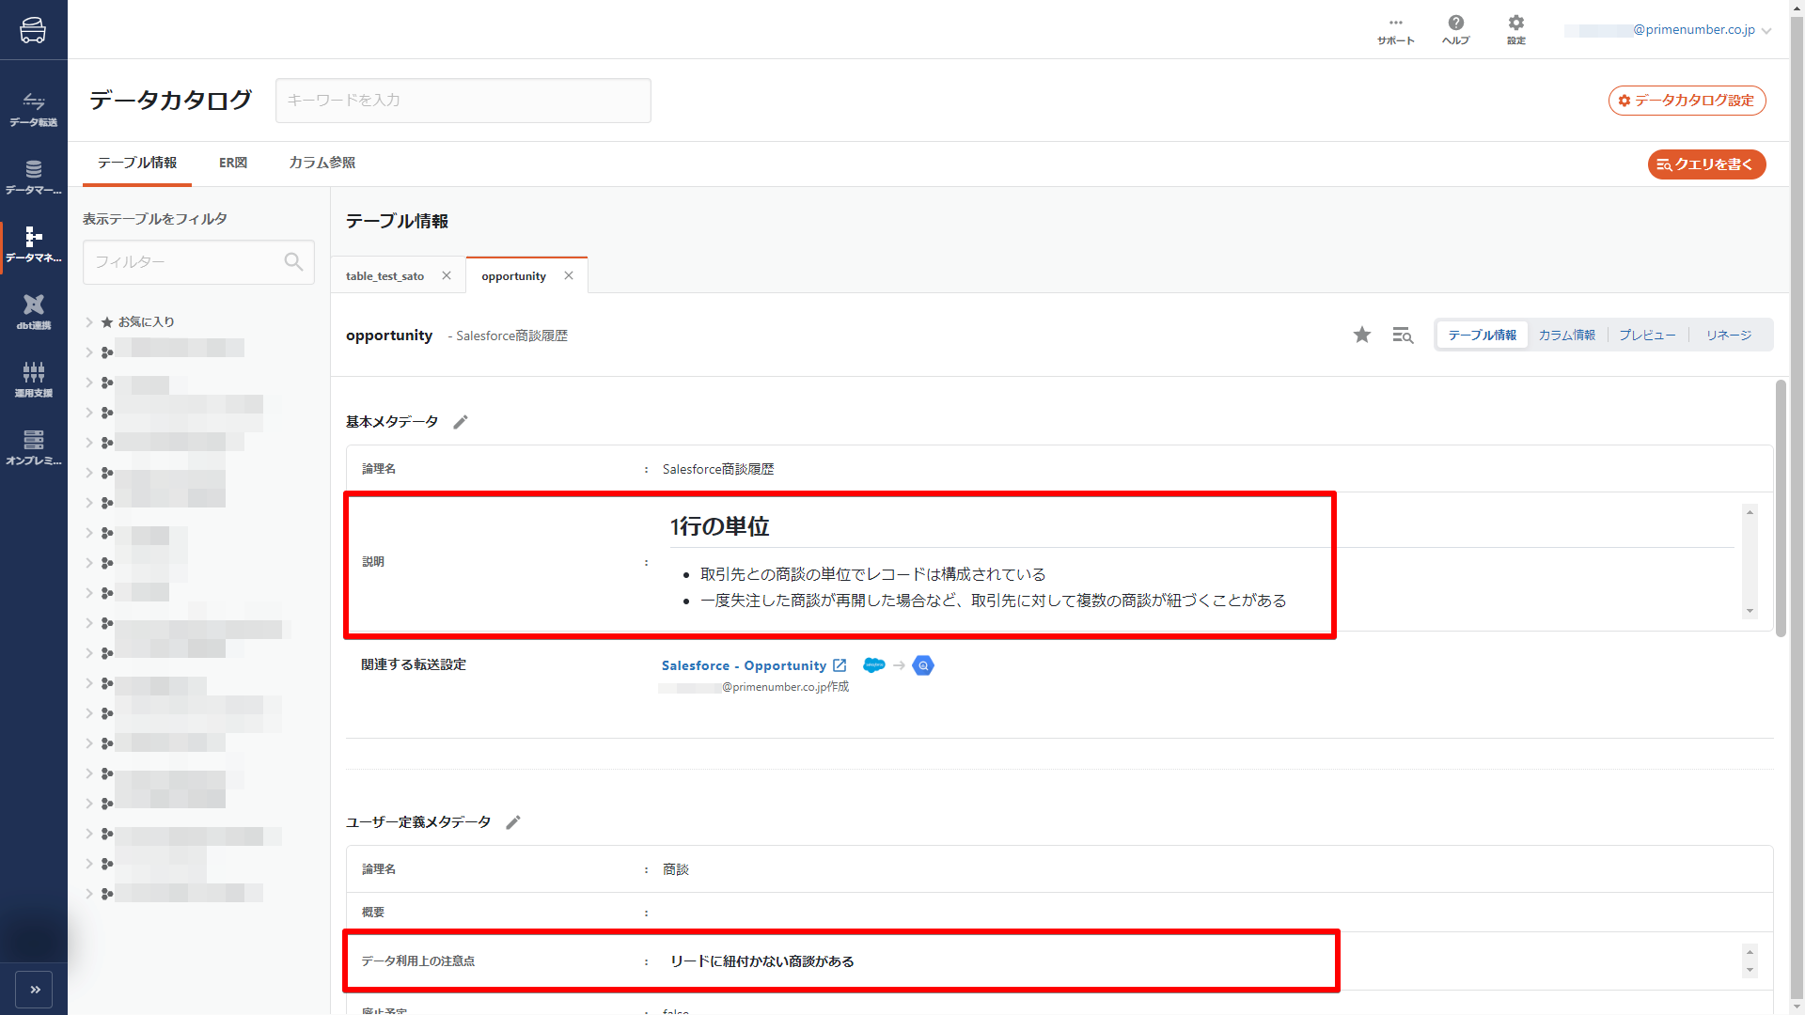Image resolution: width=1805 pixels, height=1015 pixels.
Task: Open external link icon next to Salesforce - Opportunity
Action: tap(840, 665)
